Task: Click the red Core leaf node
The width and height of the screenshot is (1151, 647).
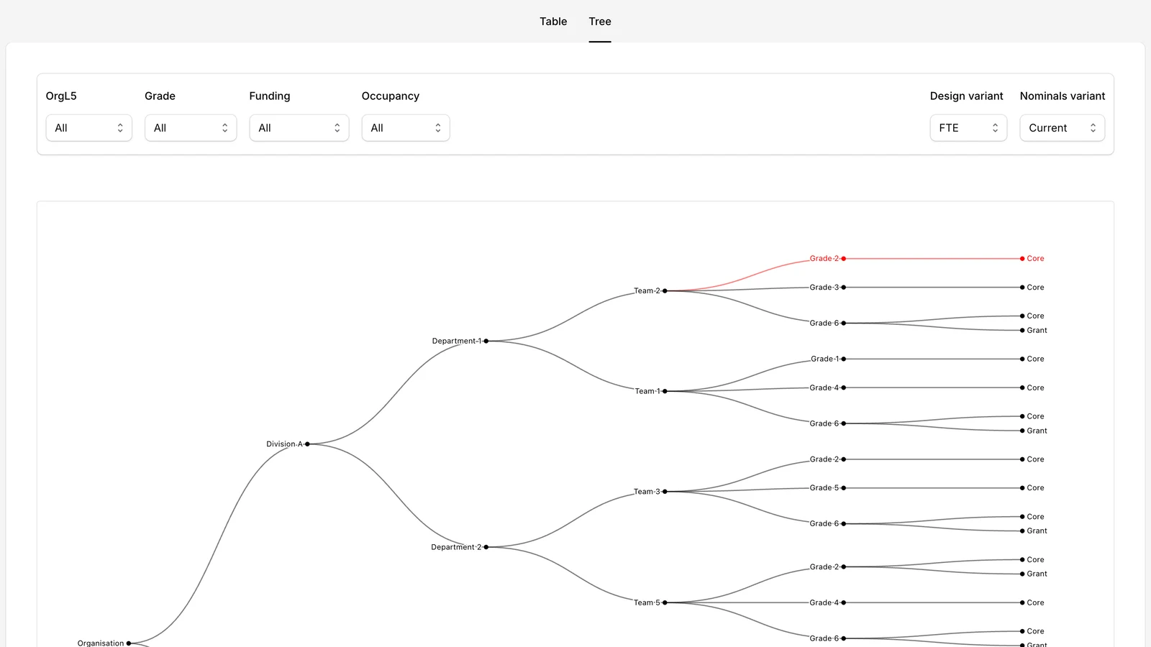Action: tap(1022, 259)
